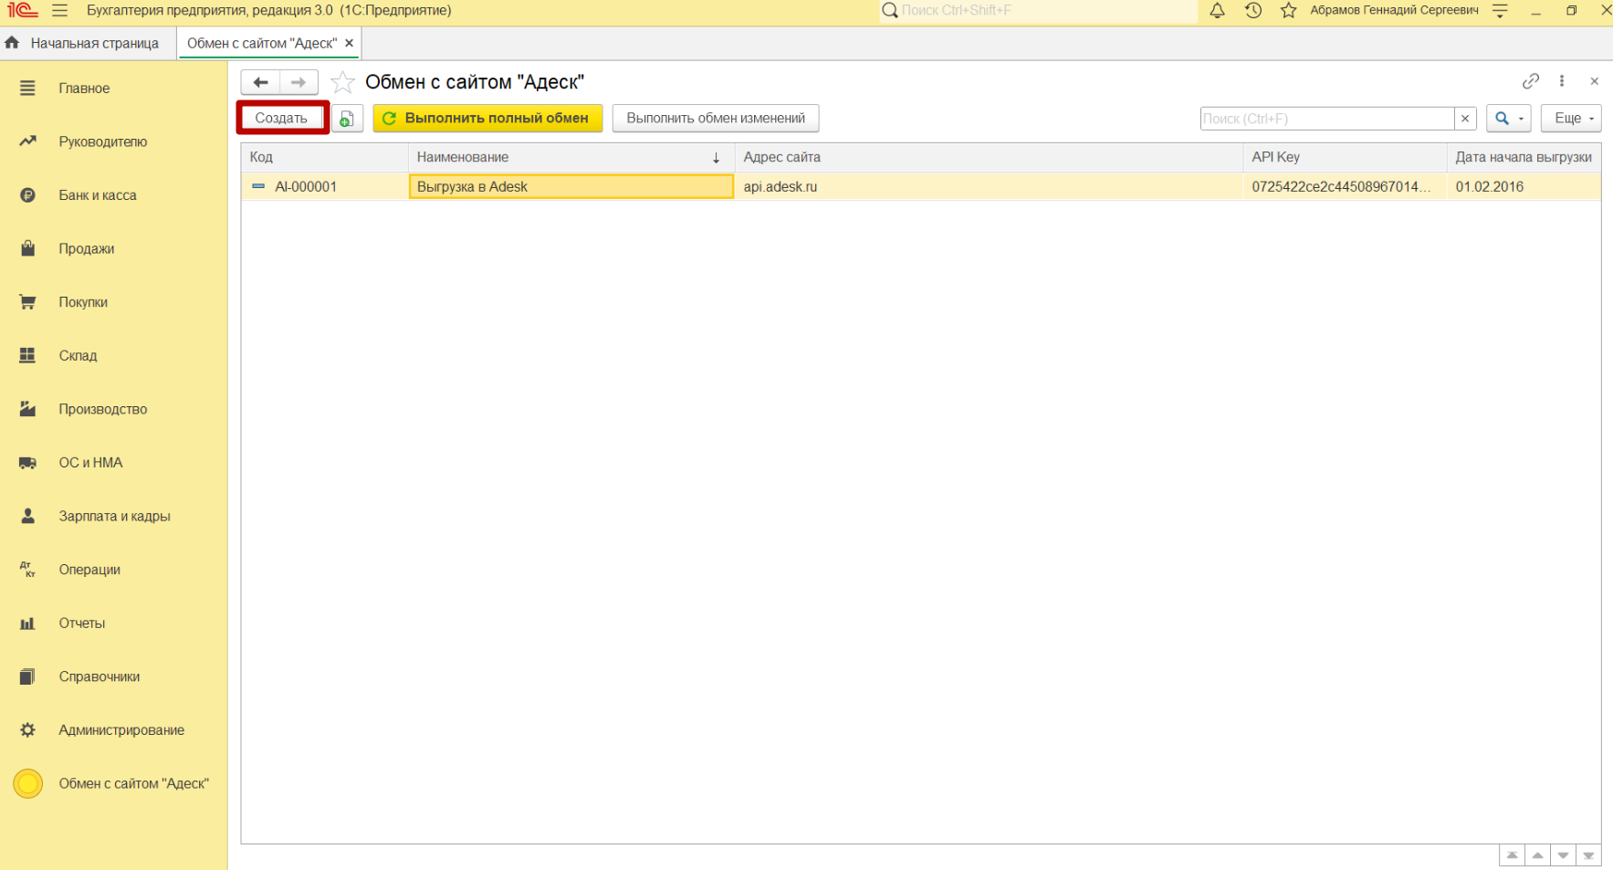Create new item by copying icon

347,119
